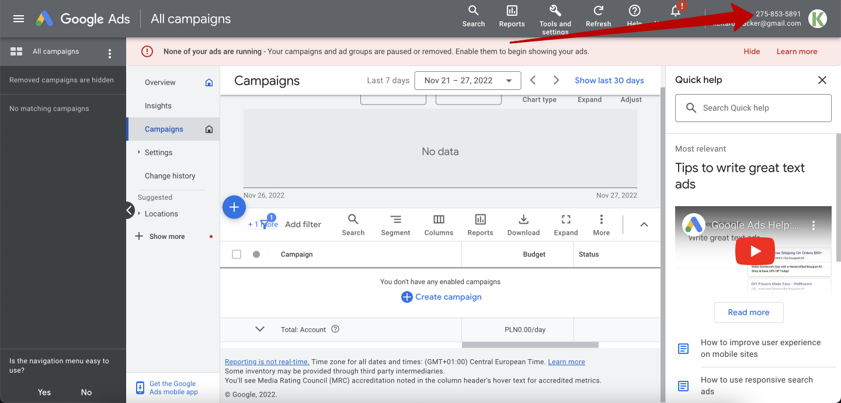Click Show last 30 days link

click(x=609, y=81)
